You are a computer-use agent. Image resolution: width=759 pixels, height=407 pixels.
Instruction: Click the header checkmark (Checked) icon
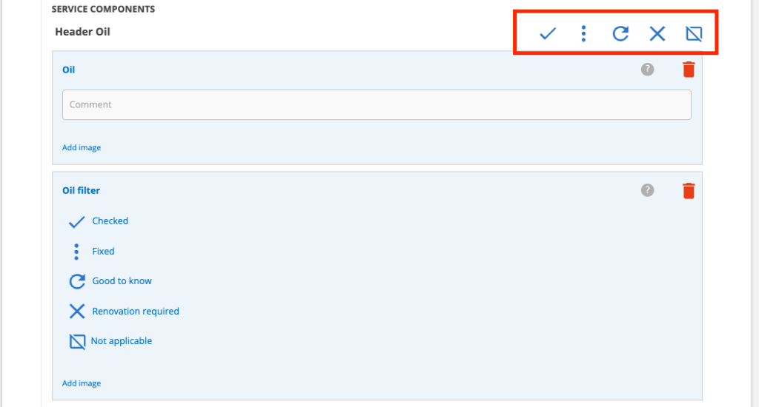pyautogui.click(x=548, y=33)
